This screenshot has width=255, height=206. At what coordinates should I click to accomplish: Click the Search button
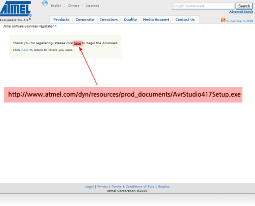[244, 6]
